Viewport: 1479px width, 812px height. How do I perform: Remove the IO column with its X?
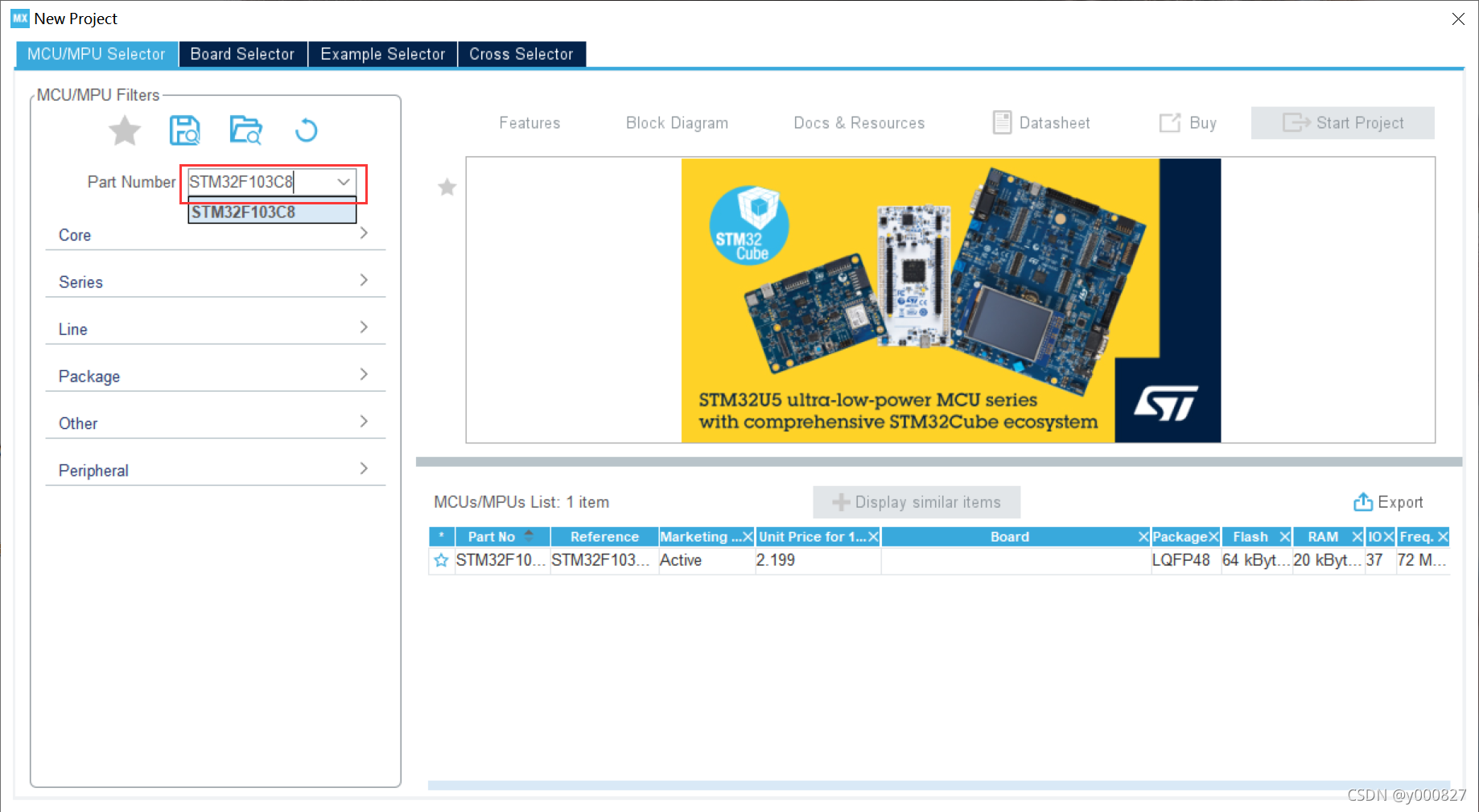coord(1389,537)
